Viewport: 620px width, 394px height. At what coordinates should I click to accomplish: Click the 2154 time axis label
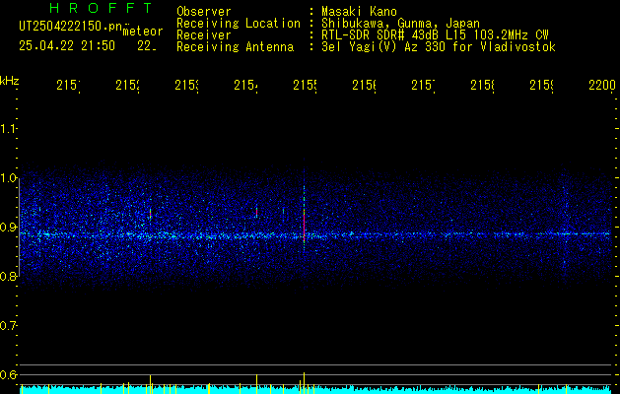[x=246, y=85]
